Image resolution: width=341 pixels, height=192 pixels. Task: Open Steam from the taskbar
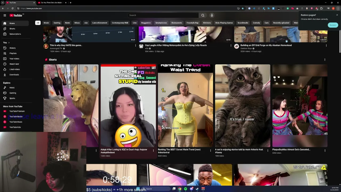coord(197,189)
